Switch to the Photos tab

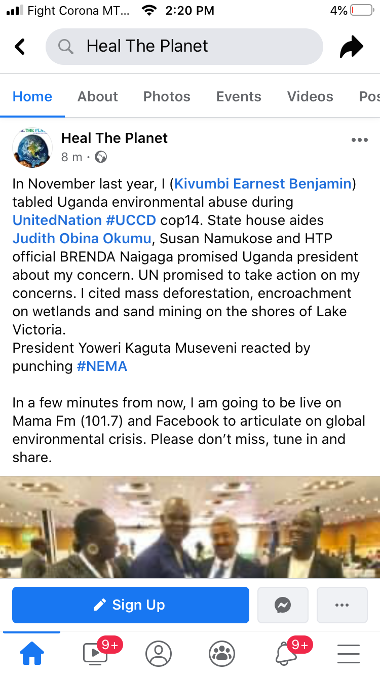coord(167,96)
